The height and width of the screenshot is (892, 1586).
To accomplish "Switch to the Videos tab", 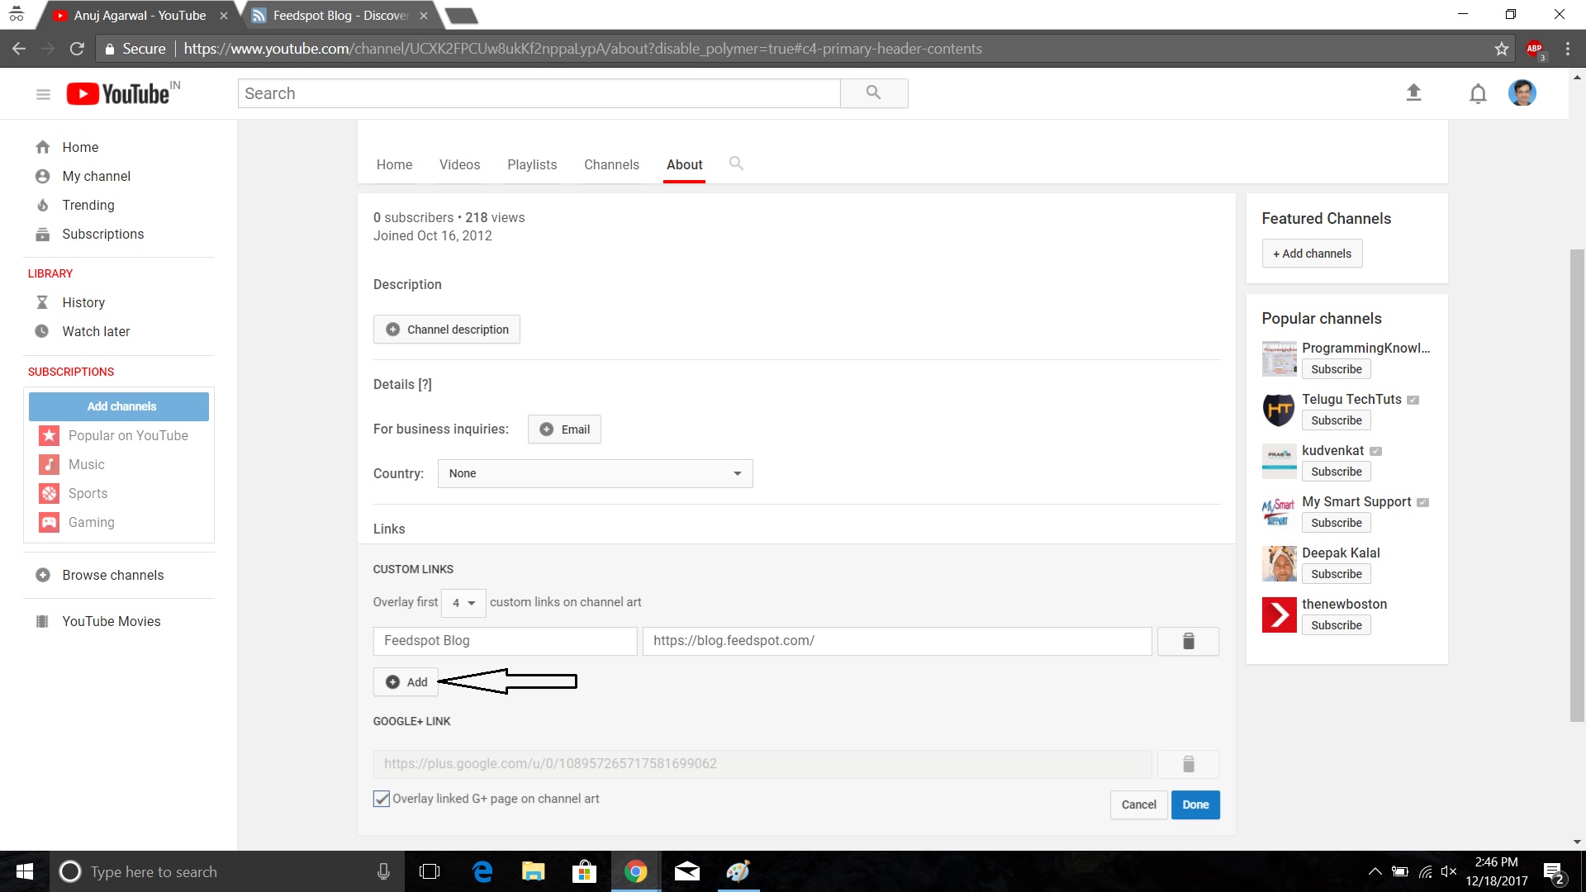I will [459, 164].
